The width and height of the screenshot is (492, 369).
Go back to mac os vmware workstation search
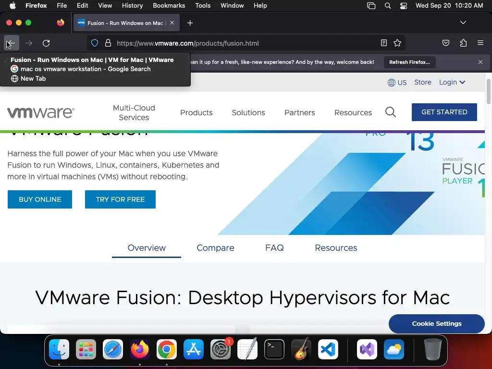(96, 69)
